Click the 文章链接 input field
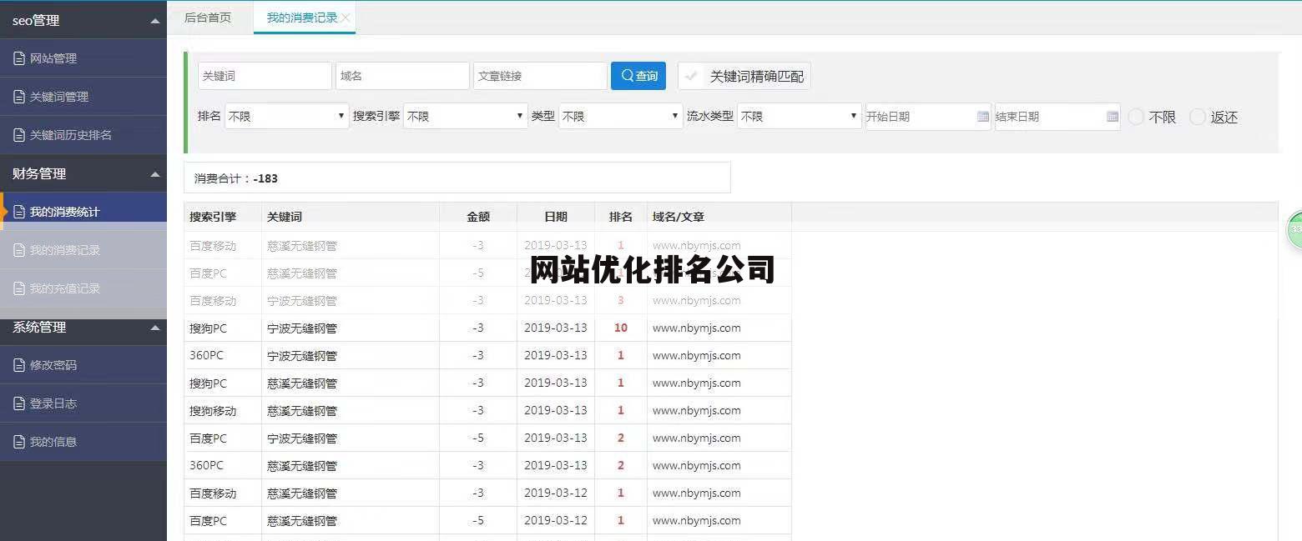 [540, 76]
